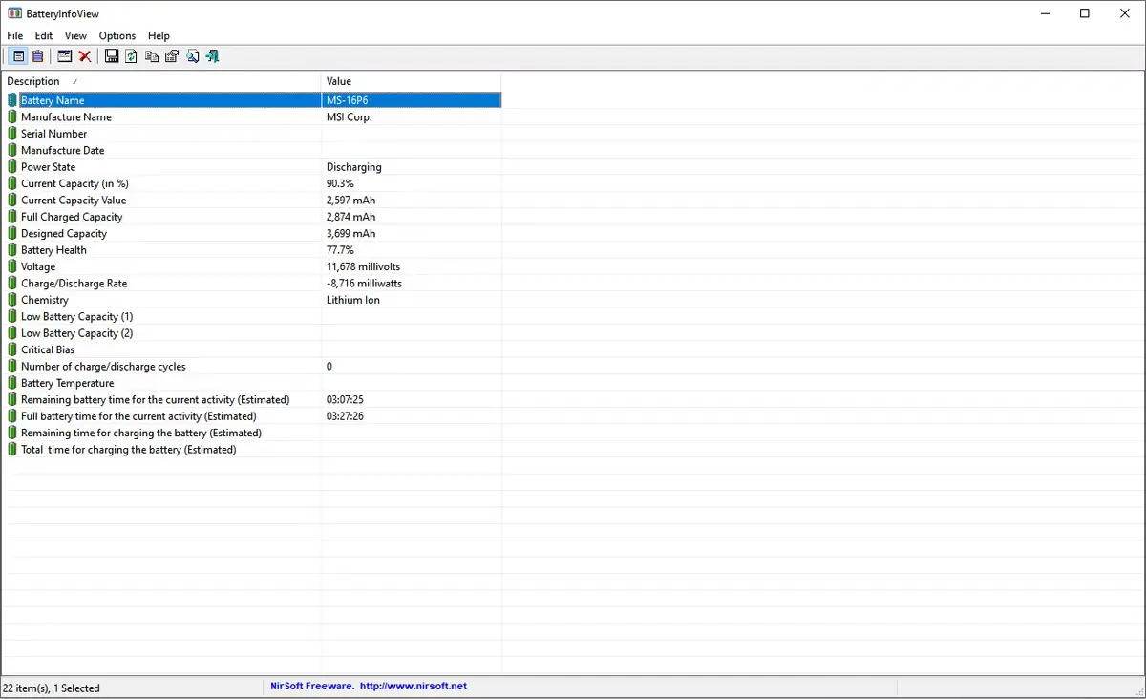Click the battery icon beside Serial Number
This screenshot has height=699, width=1146.
pyautogui.click(x=12, y=134)
